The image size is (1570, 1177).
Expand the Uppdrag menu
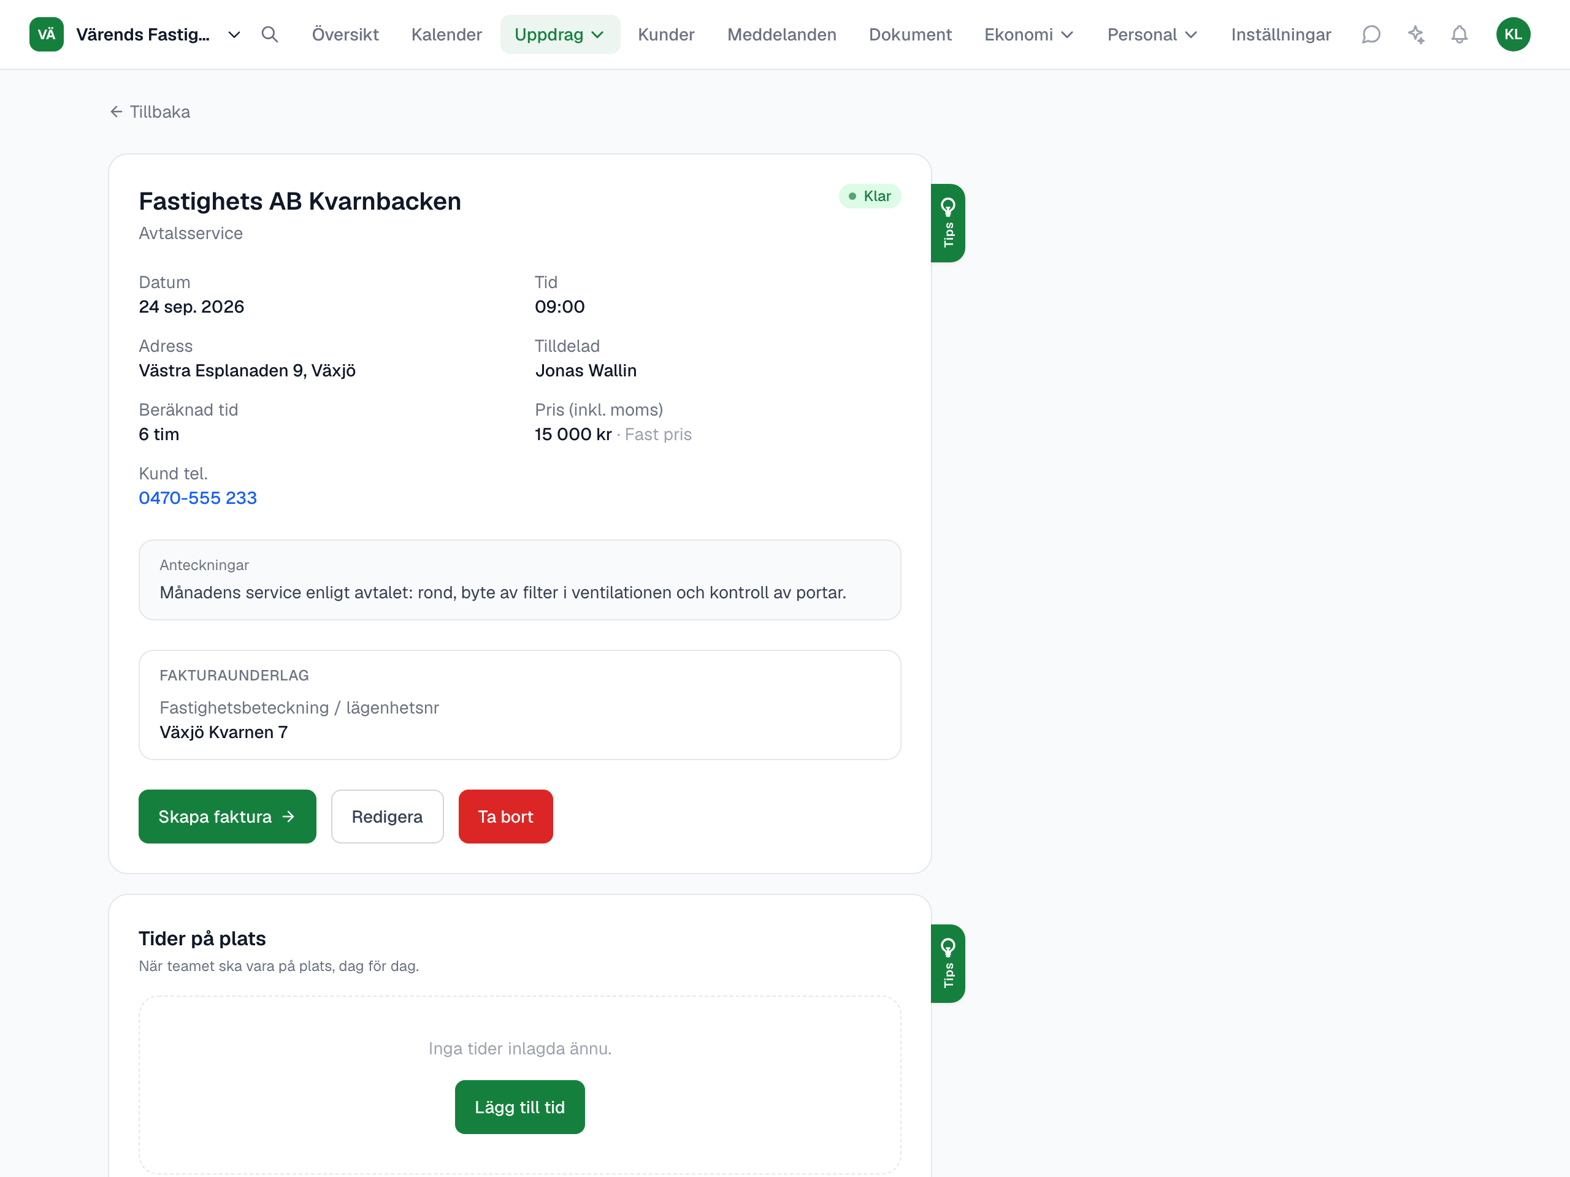click(560, 34)
